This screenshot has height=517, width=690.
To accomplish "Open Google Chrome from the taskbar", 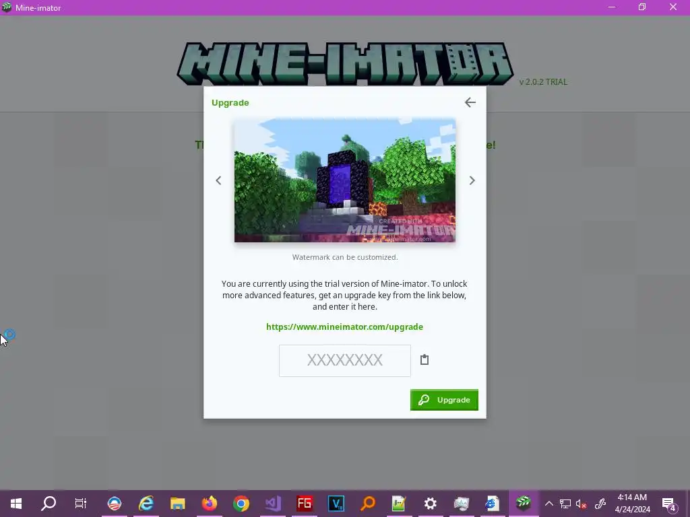I will (241, 503).
